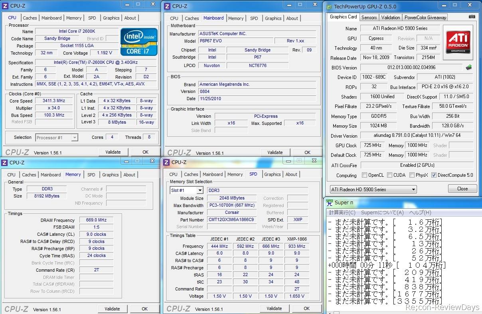The height and width of the screenshot is (314, 482).
Task: Click the Intel Core i7 logo badge
Action: coord(139,42)
